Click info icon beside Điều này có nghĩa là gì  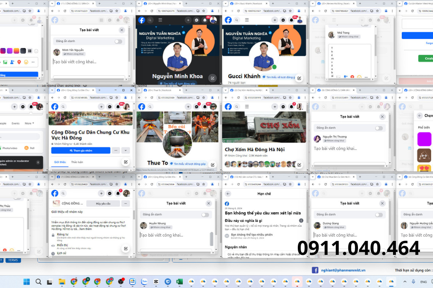[x=301, y=220]
